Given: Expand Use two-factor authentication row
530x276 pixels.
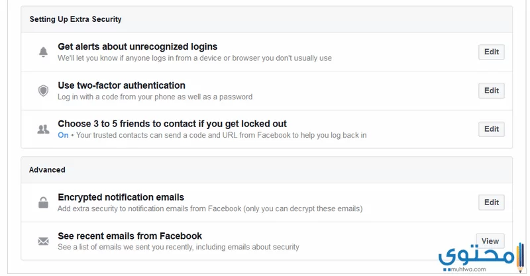Looking at the screenshot, I should tap(267, 91).
